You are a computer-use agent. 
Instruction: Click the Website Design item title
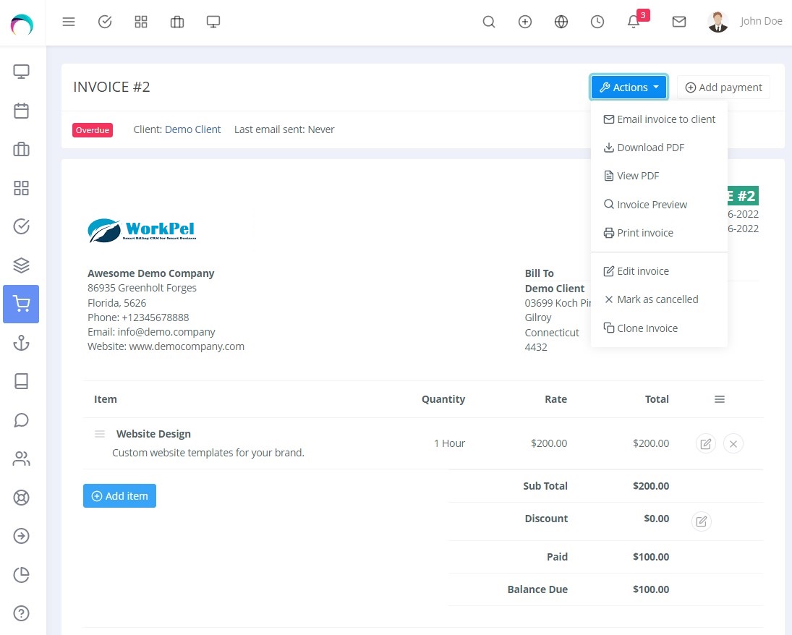click(x=153, y=434)
